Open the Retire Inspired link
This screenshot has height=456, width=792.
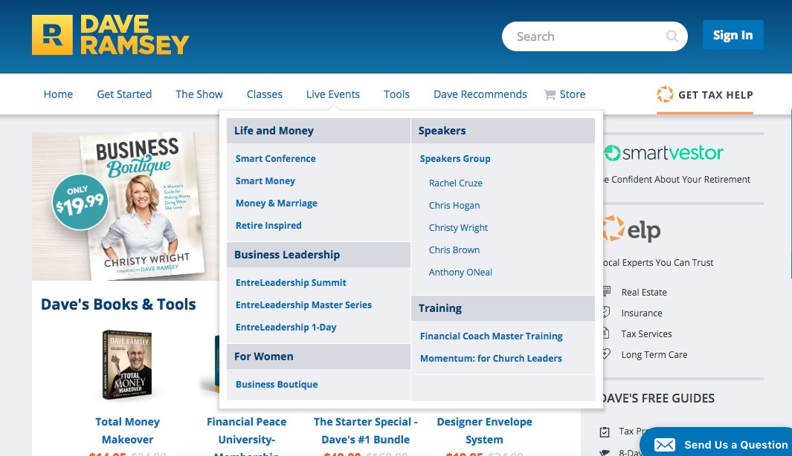(x=268, y=225)
